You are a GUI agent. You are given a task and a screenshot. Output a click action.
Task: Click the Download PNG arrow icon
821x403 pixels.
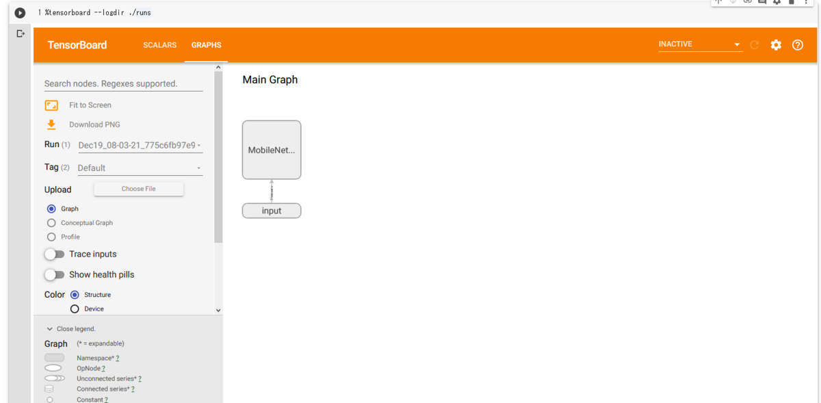click(51, 125)
